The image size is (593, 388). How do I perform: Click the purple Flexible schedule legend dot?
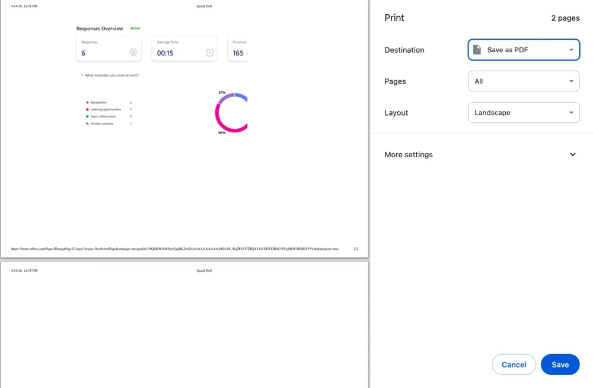click(x=87, y=123)
